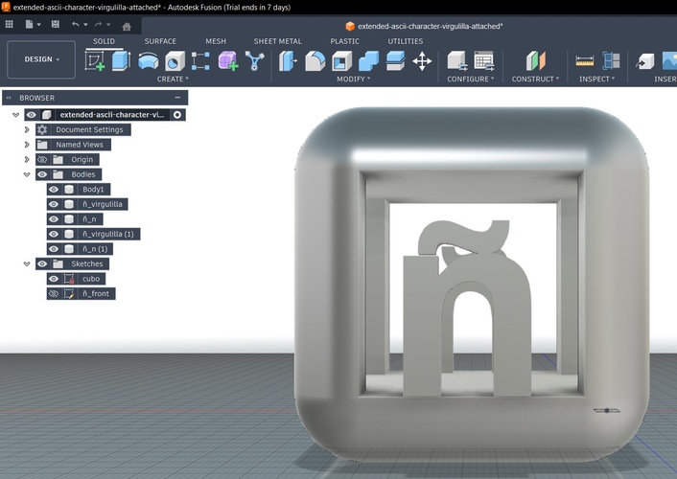Select the Fillet tool
677x479 pixels.
[315, 61]
